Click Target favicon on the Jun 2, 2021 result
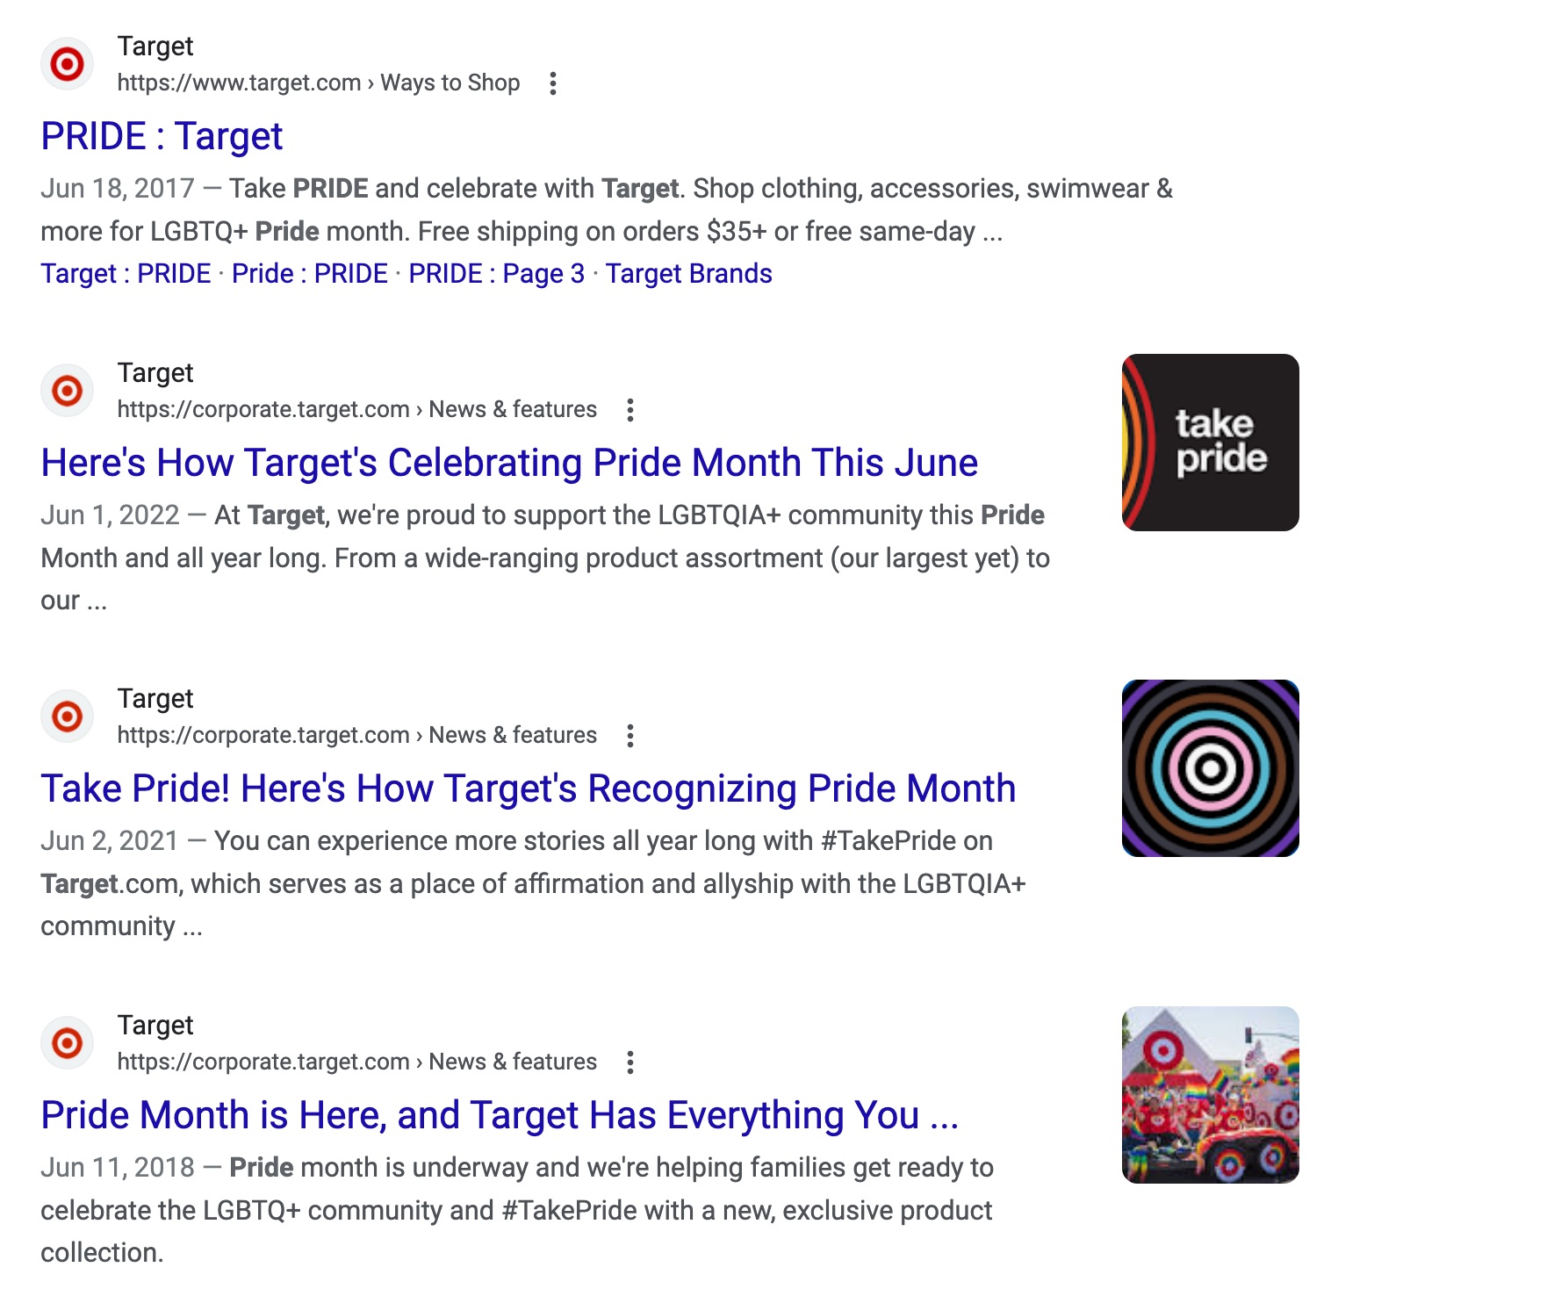The height and width of the screenshot is (1289, 1554). (68, 717)
